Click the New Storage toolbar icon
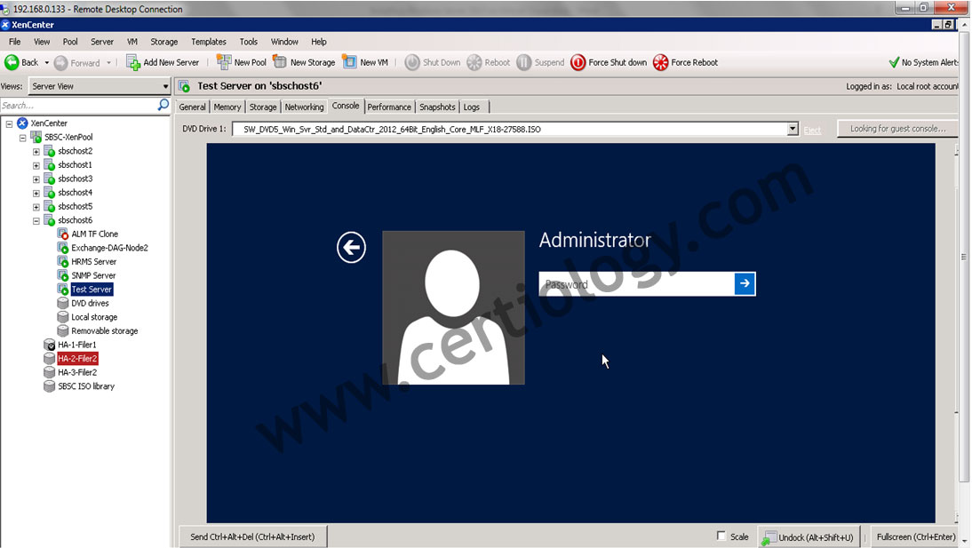972x548 pixels. point(280,62)
